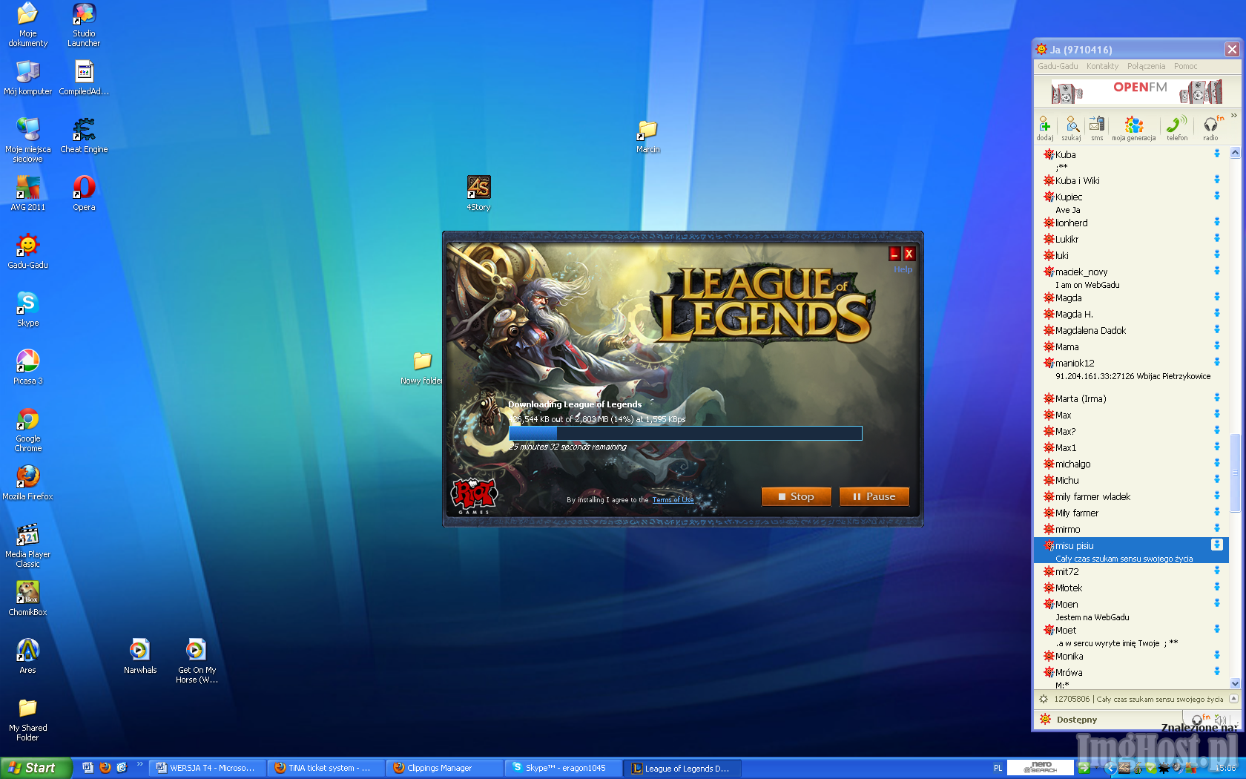Select contact Monika

1132,656
